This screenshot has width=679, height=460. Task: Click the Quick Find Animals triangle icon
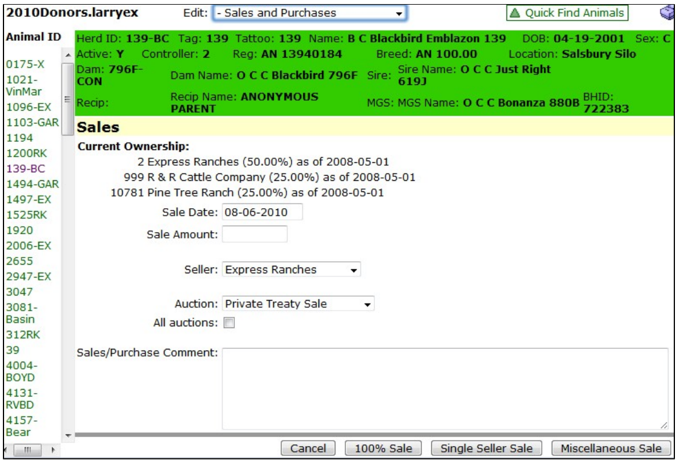click(514, 13)
